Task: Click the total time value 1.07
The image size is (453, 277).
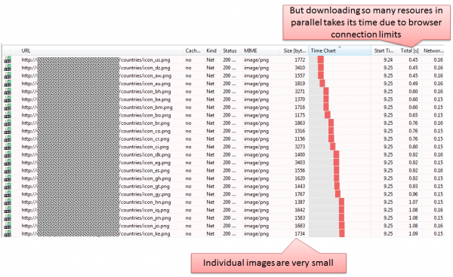Action: tap(413, 202)
